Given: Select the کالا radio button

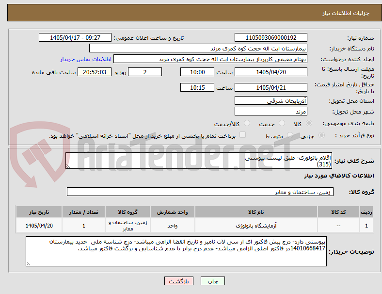Looking at the screenshot, I should [309, 123].
